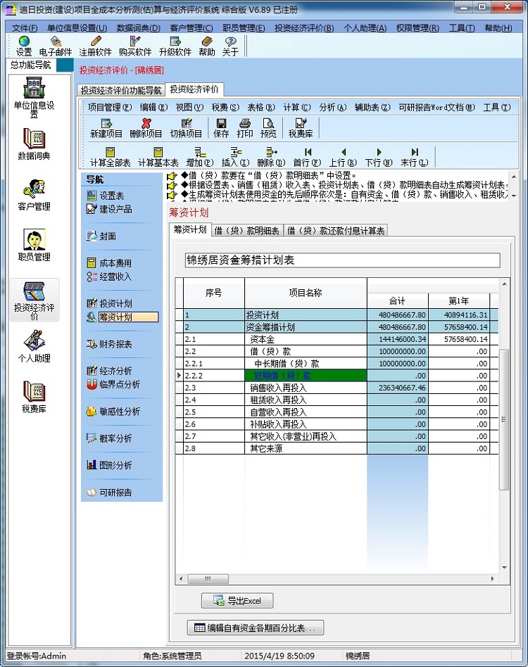Click the 编辑自有资金各期百分比表 button
Screen dimensions: 528x667
coord(256,628)
